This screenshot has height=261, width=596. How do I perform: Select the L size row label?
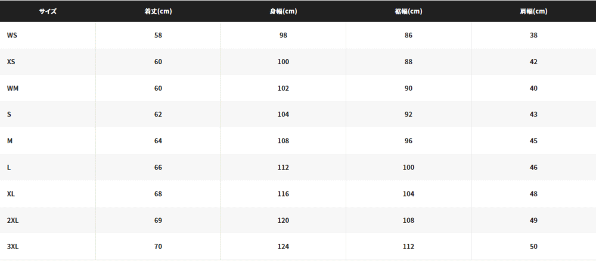pos(9,168)
